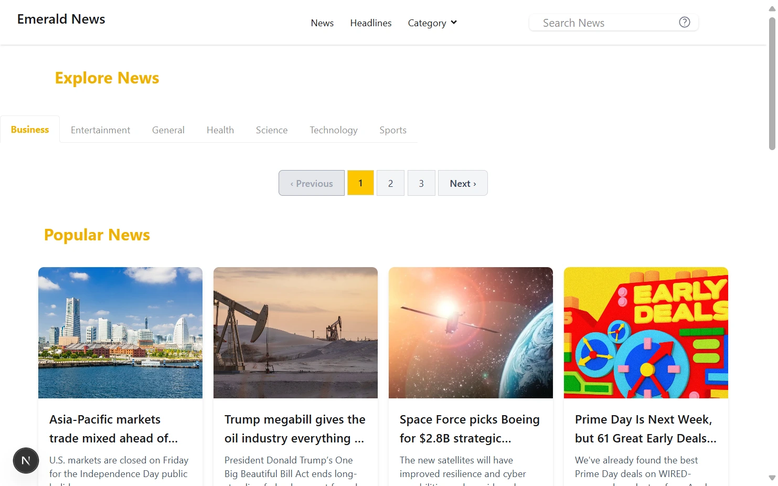The image size is (778, 486).
Task: Open the Trump megabill oil industry headline
Action: 295,429
